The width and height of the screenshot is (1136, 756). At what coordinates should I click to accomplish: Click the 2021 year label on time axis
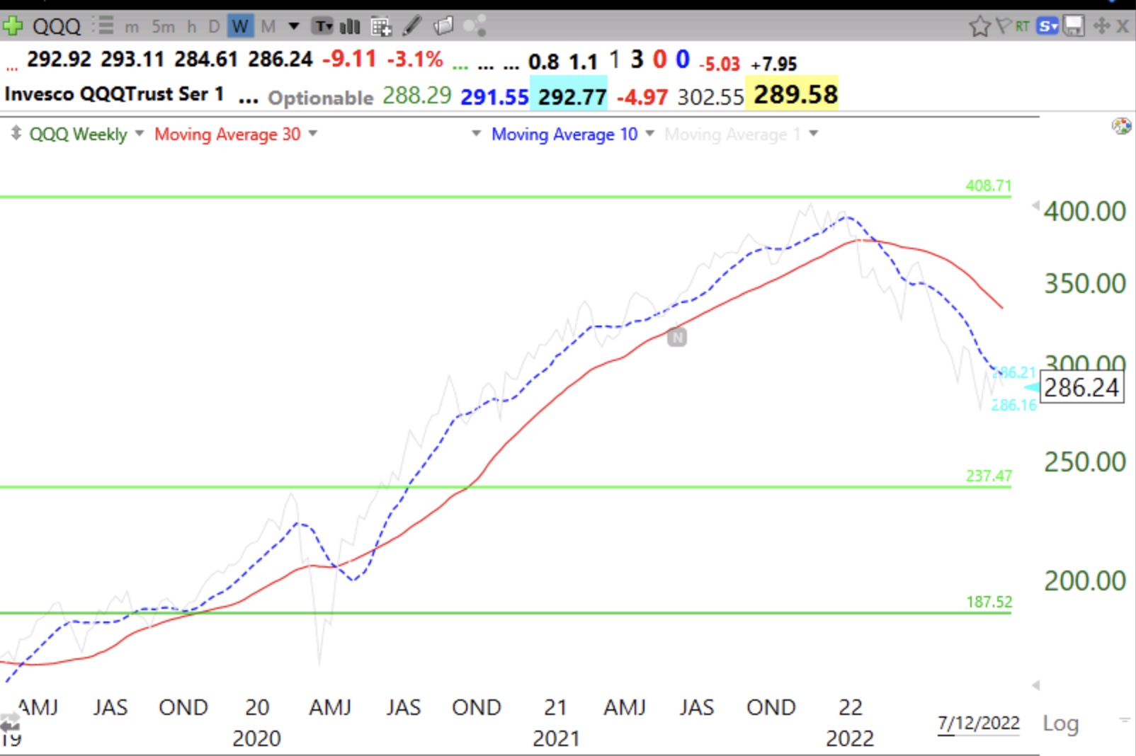tap(556, 738)
